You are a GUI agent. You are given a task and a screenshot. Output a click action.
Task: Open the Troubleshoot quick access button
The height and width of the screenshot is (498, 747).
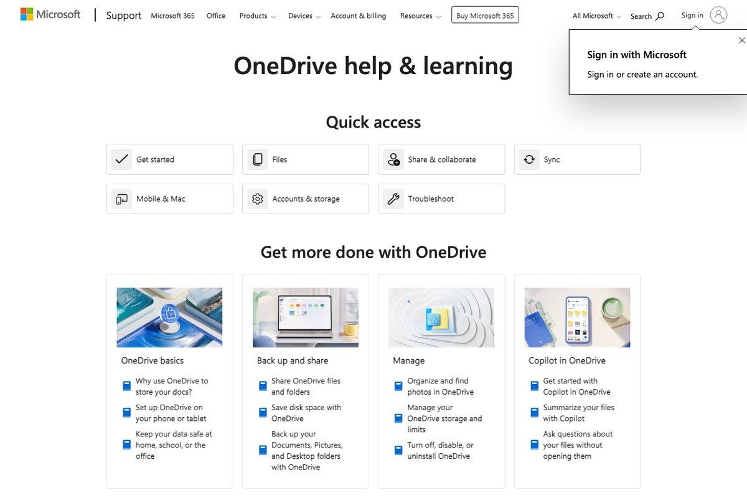point(441,199)
